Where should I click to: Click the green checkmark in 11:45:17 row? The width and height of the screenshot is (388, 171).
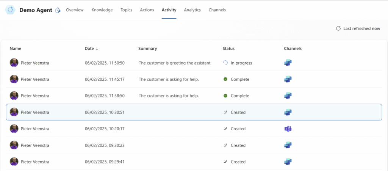[225, 79]
